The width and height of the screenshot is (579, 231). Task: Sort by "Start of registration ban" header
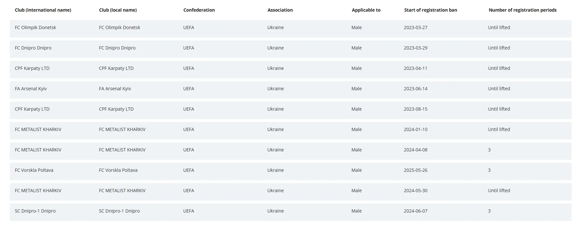[x=431, y=10]
